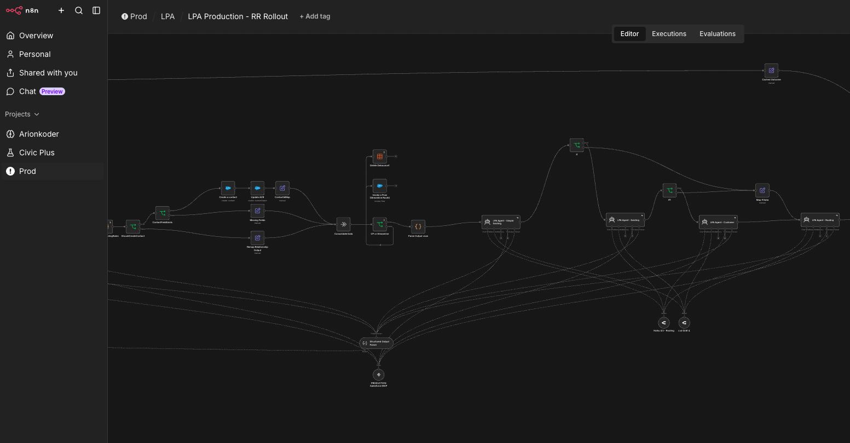Select LPA Agent - Existing node
Viewport: 850px width, 443px height.
click(x=625, y=220)
